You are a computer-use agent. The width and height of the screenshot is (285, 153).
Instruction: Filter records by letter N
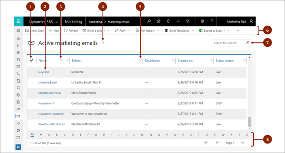[151, 135]
